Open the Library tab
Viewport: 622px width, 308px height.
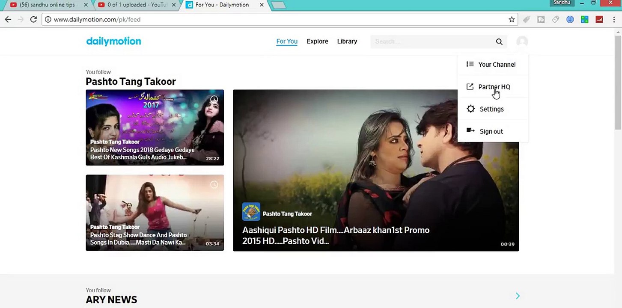click(x=347, y=41)
